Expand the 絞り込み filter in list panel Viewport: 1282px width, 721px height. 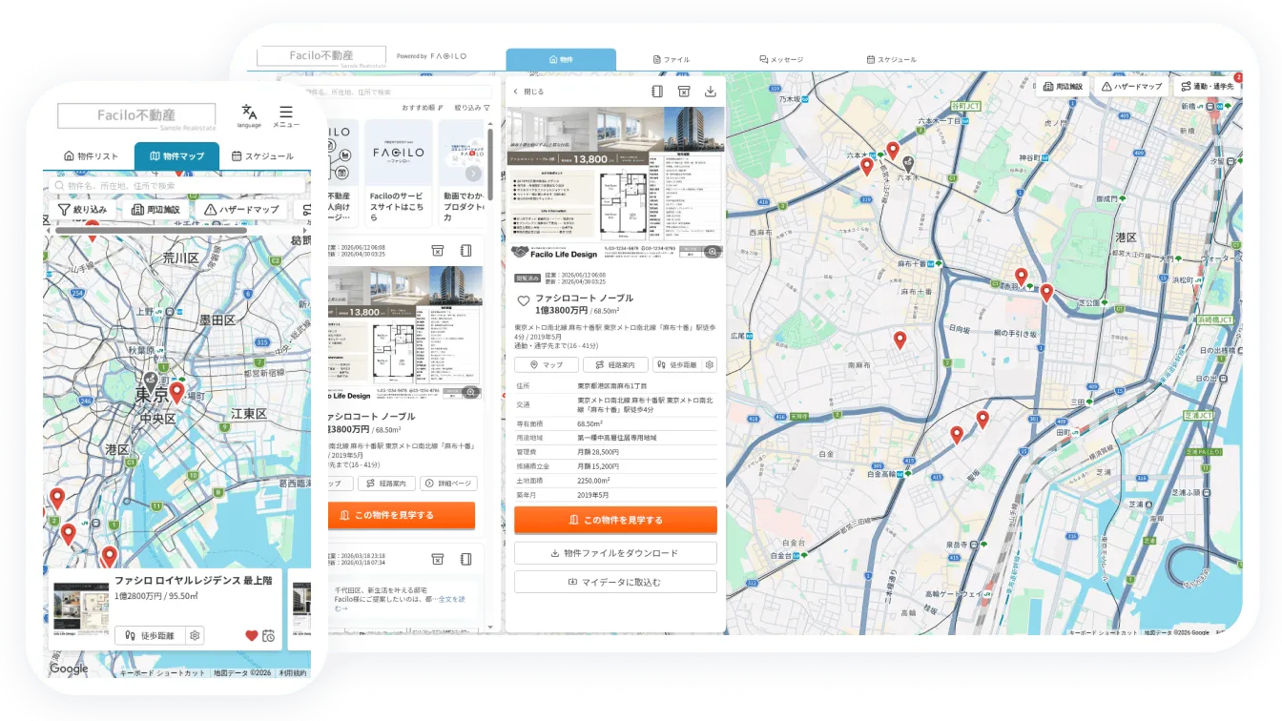[472, 108]
